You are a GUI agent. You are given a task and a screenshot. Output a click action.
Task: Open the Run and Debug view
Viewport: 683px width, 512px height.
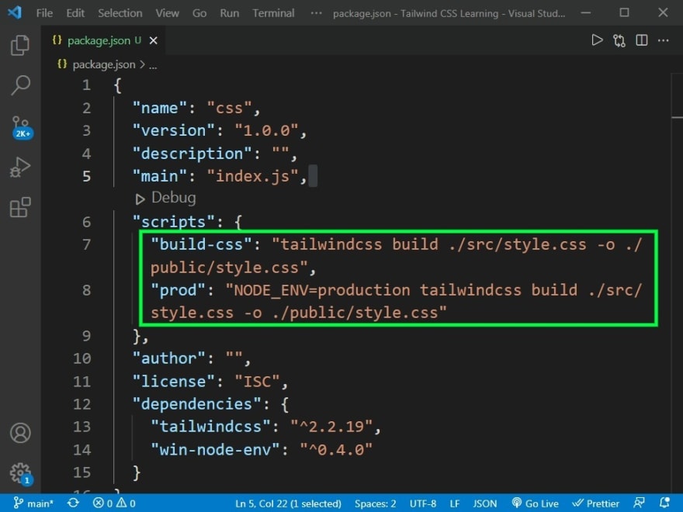click(20, 168)
